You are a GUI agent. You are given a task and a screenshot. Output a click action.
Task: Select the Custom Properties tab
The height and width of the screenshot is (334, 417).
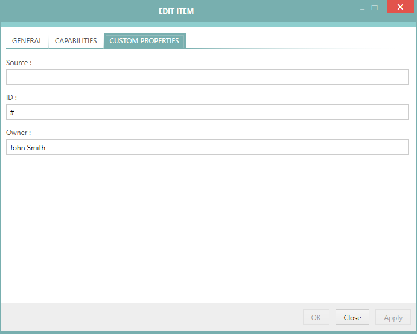pyautogui.click(x=144, y=41)
